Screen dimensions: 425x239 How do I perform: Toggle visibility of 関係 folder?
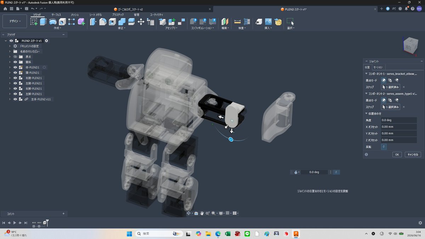tap(15, 62)
